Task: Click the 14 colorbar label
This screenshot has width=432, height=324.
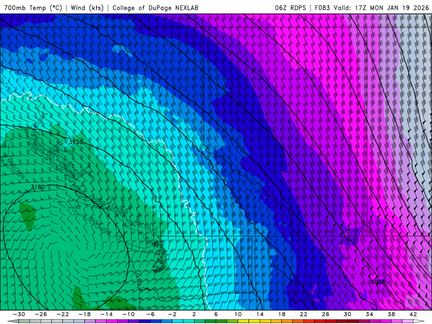Action: click(260, 314)
